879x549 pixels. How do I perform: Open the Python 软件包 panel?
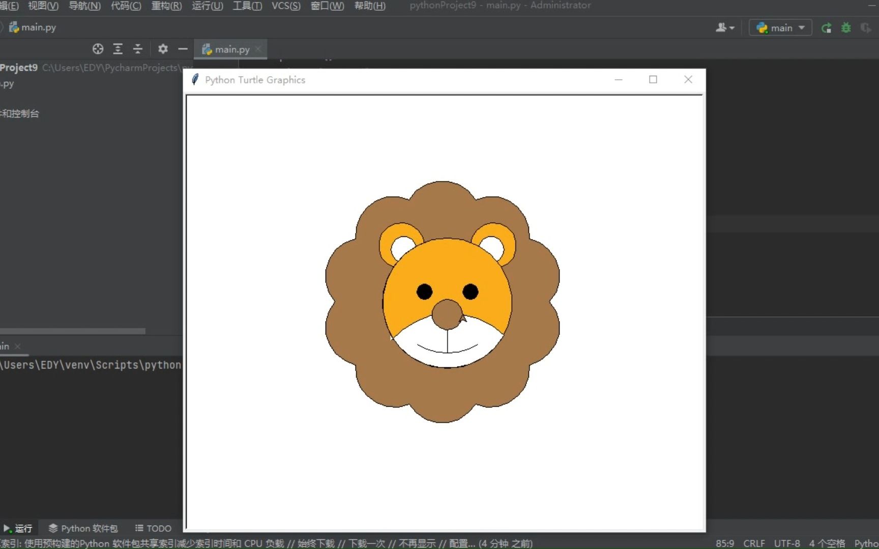tap(83, 528)
